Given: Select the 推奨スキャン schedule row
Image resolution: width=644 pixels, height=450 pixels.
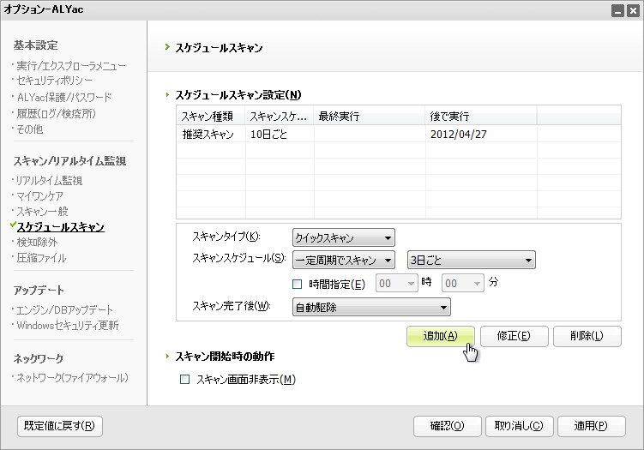Looking at the screenshot, I should click(x=399, y=135).
